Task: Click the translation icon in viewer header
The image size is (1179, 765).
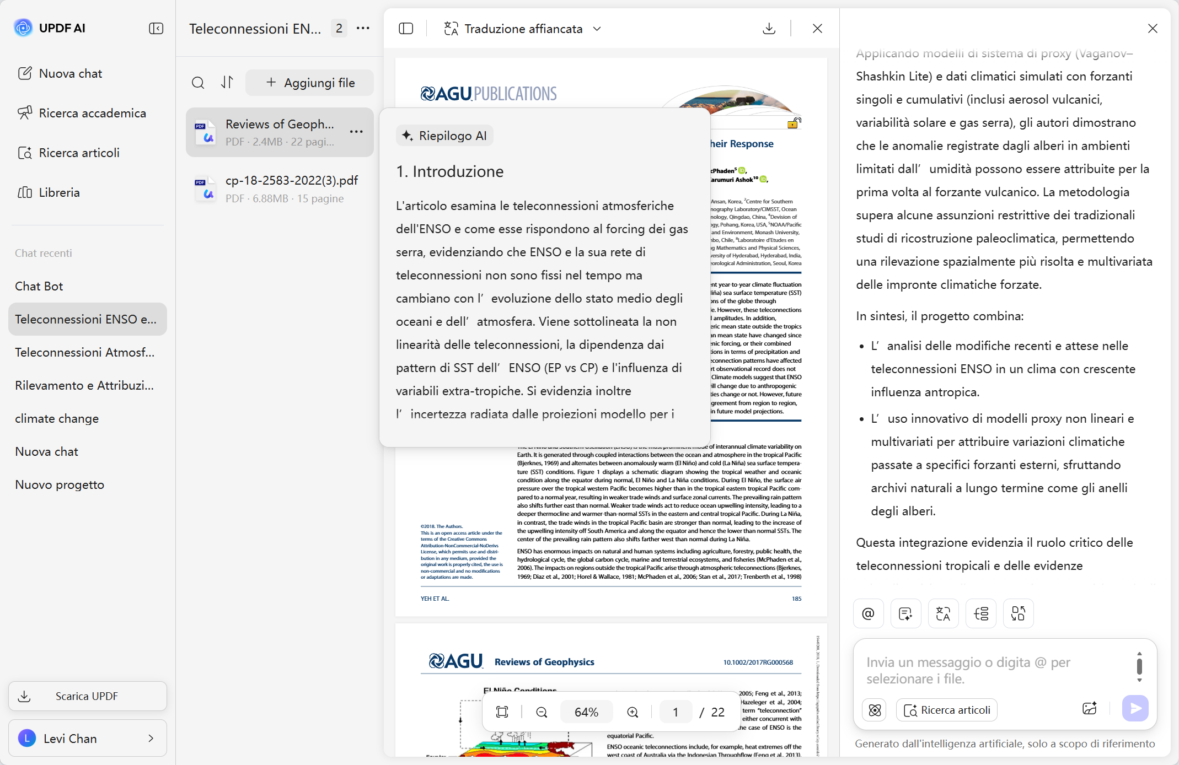Action: tap(451, 29)
